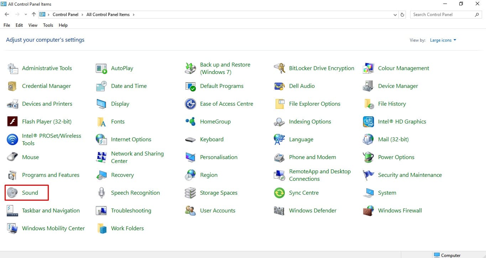The height and width of the screenshot is (258, 486).
Task: Open the Troubleshooting link
Action: point(131,211)
